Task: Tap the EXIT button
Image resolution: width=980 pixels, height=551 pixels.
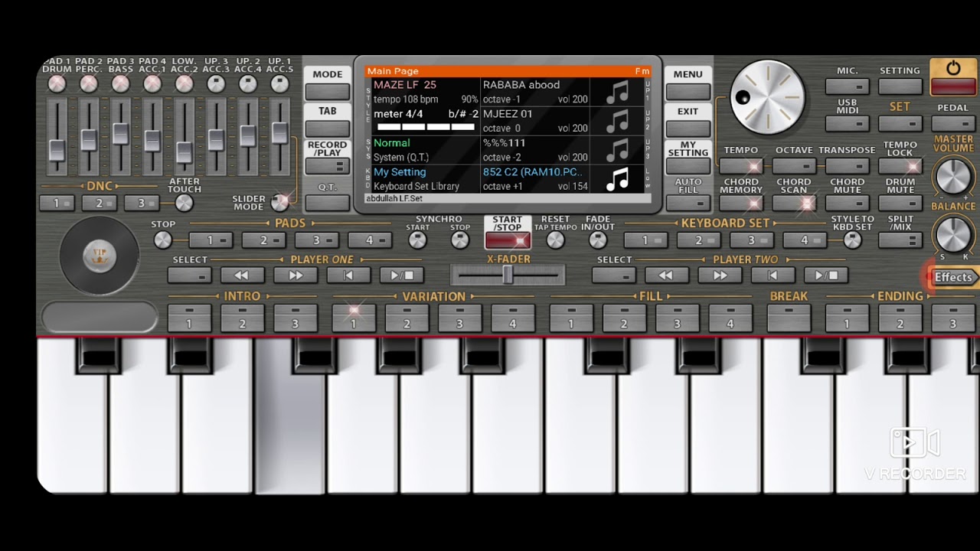Action: [x=688, y=129]
